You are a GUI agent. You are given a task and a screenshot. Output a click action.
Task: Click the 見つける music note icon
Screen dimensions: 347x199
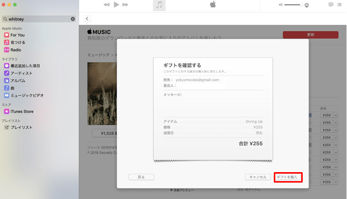[x=6, y=42]
